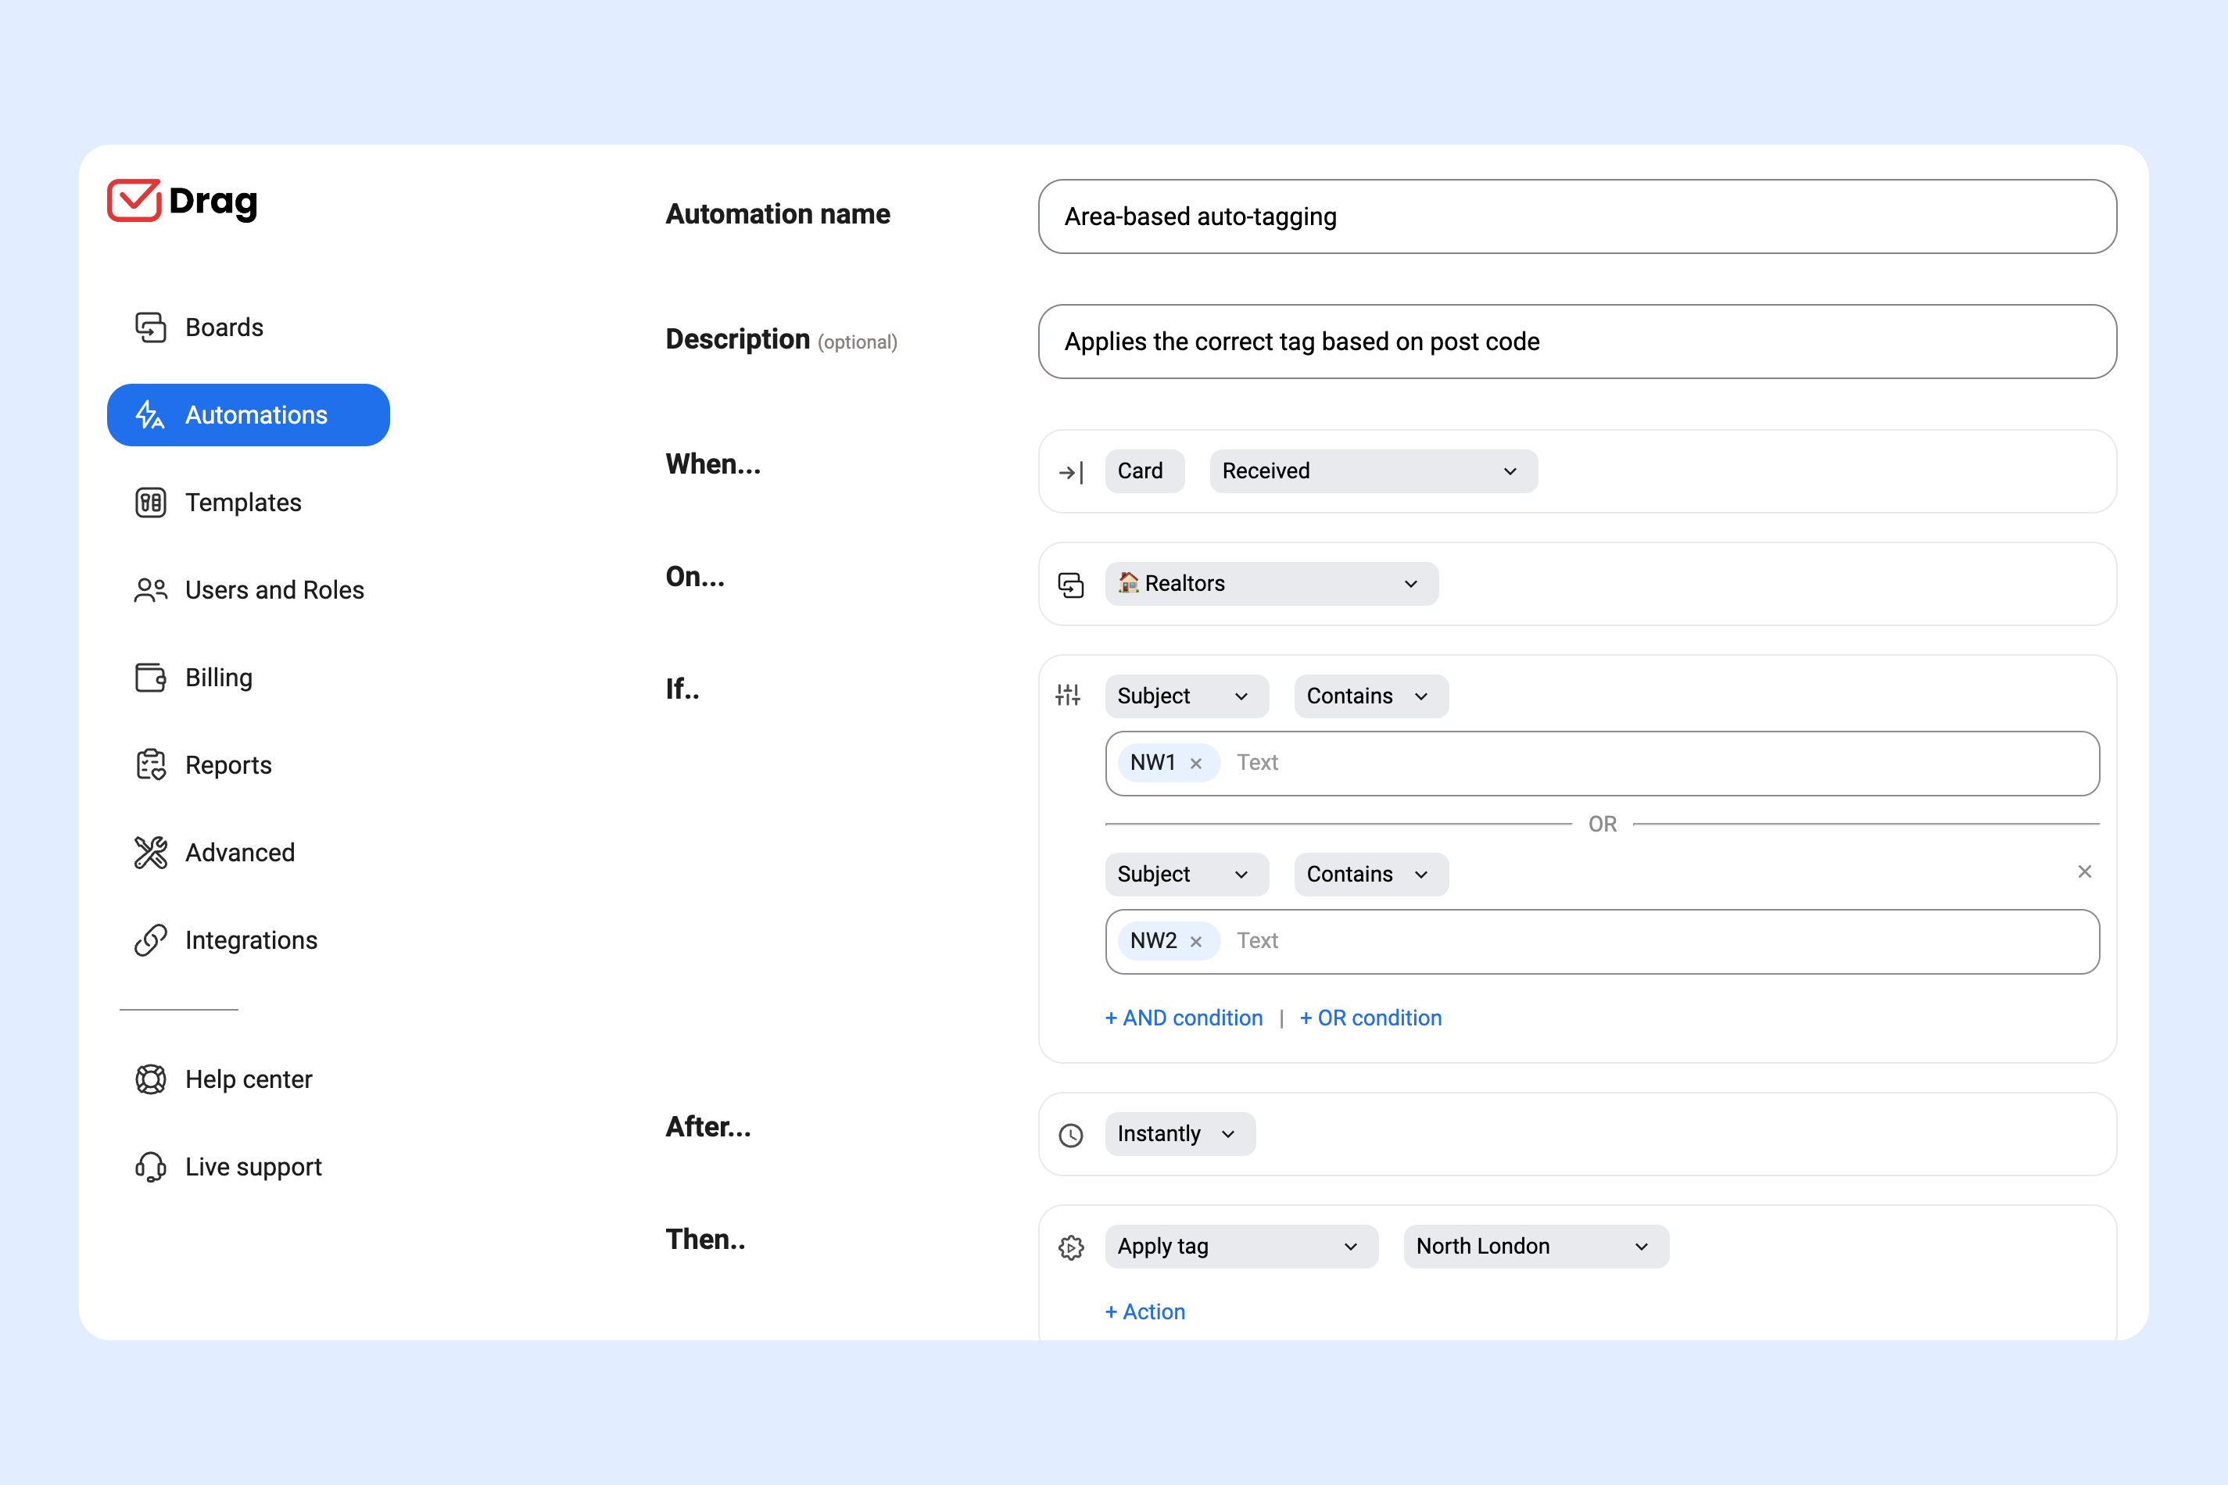Click the Automation name field
This screenshot has width=2228, height=1485.
click(1578, 216)
